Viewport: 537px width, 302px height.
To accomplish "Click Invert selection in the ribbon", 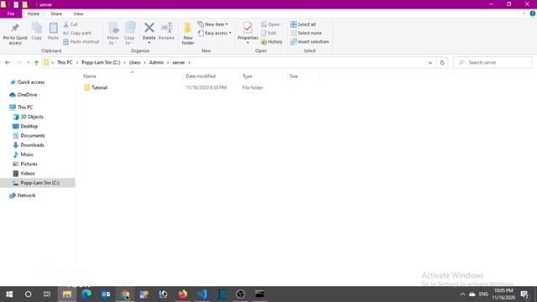I will (x=310, y=41).
